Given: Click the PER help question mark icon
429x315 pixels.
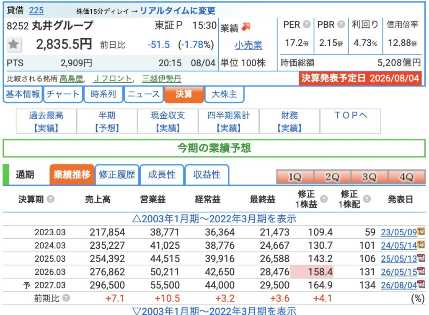Looking at the screenshot, I should pyautogui.click(x=307, y=24).
